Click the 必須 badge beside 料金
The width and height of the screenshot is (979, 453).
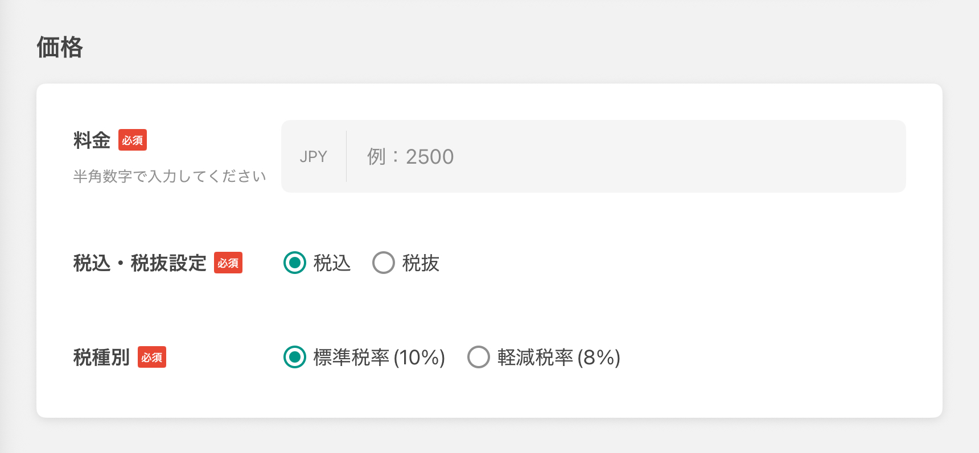click(x=133, y=140)
